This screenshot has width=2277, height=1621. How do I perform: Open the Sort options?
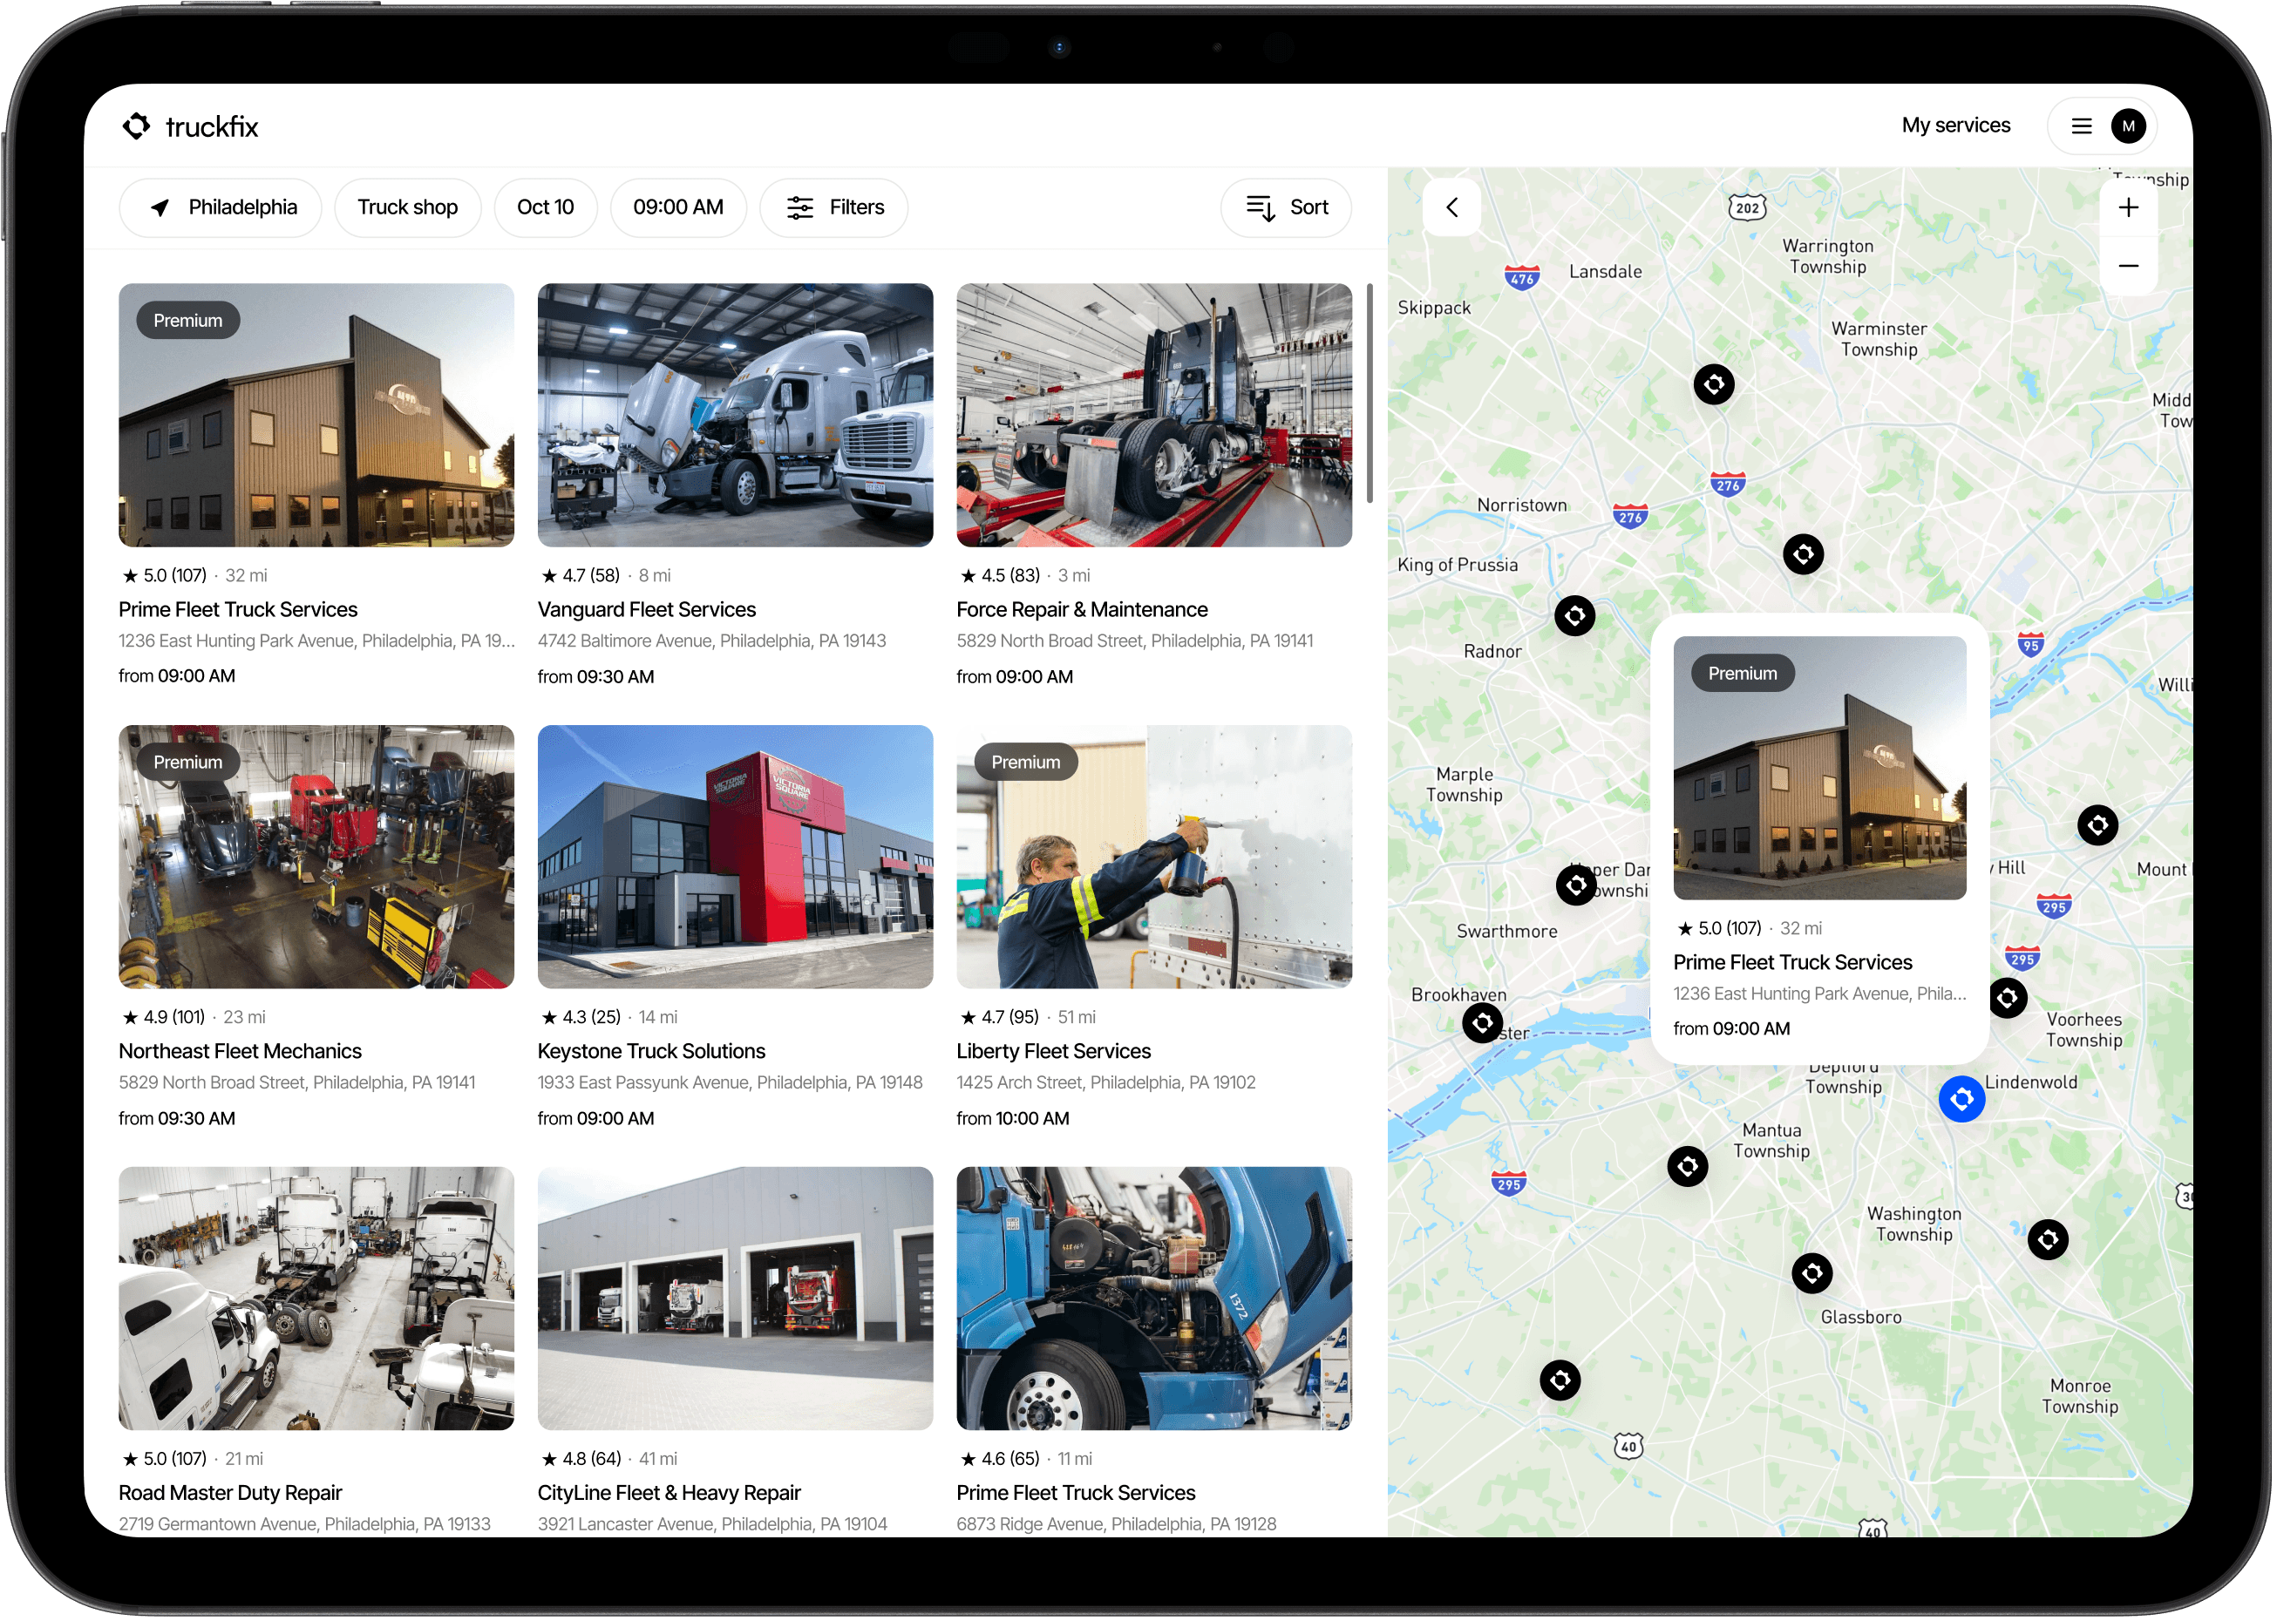[1286, 207]
